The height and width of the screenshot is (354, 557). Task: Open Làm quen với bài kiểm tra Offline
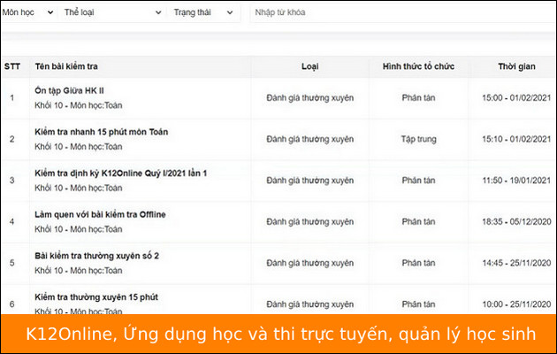pyautogui.click(x=100, y=215)
